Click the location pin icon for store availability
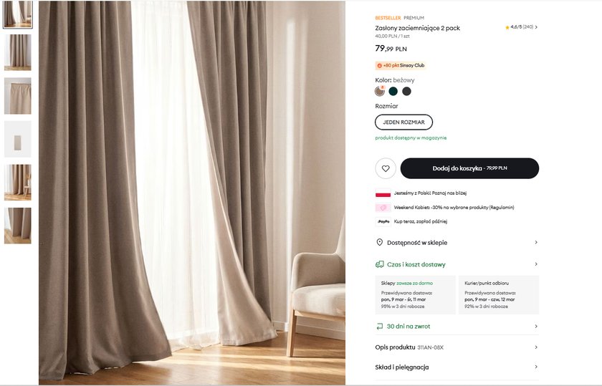The height and width of the screenshot is (386, 602). coord(379,242)
